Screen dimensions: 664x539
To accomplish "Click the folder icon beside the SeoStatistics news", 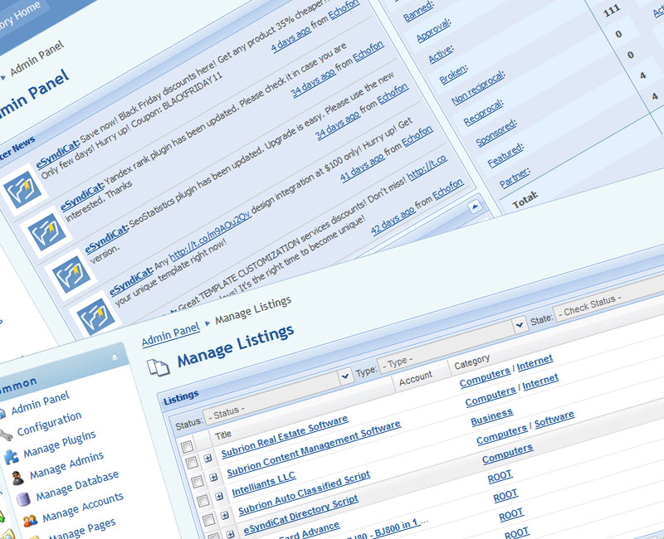I will (x=71, y=274).
